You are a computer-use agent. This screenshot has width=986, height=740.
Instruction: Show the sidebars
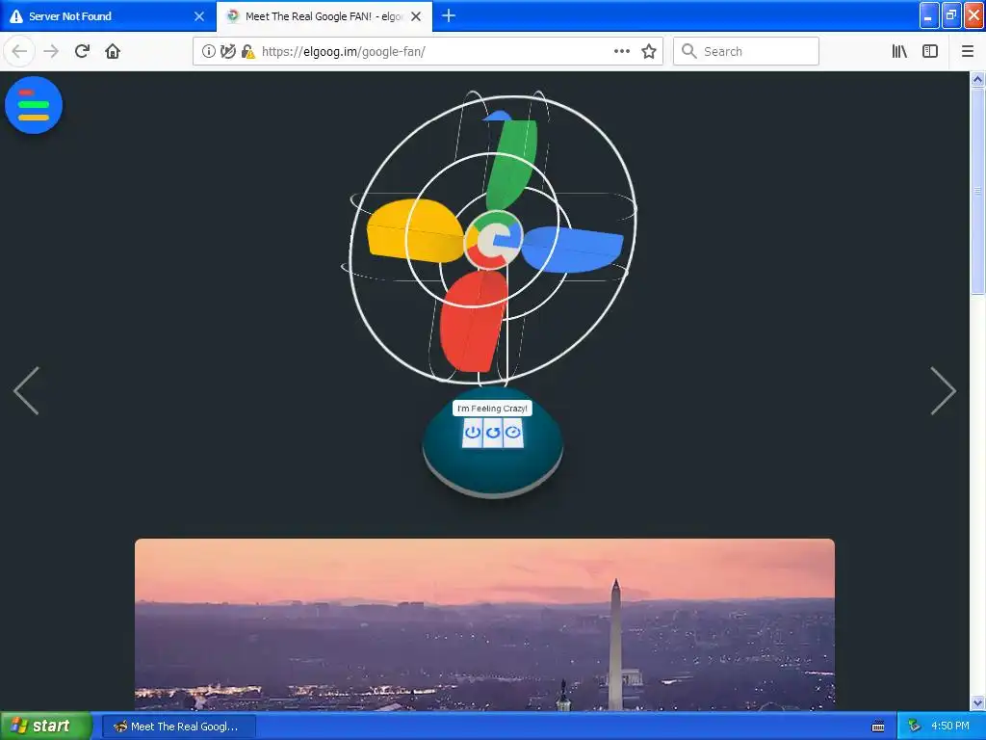point(930,52)
